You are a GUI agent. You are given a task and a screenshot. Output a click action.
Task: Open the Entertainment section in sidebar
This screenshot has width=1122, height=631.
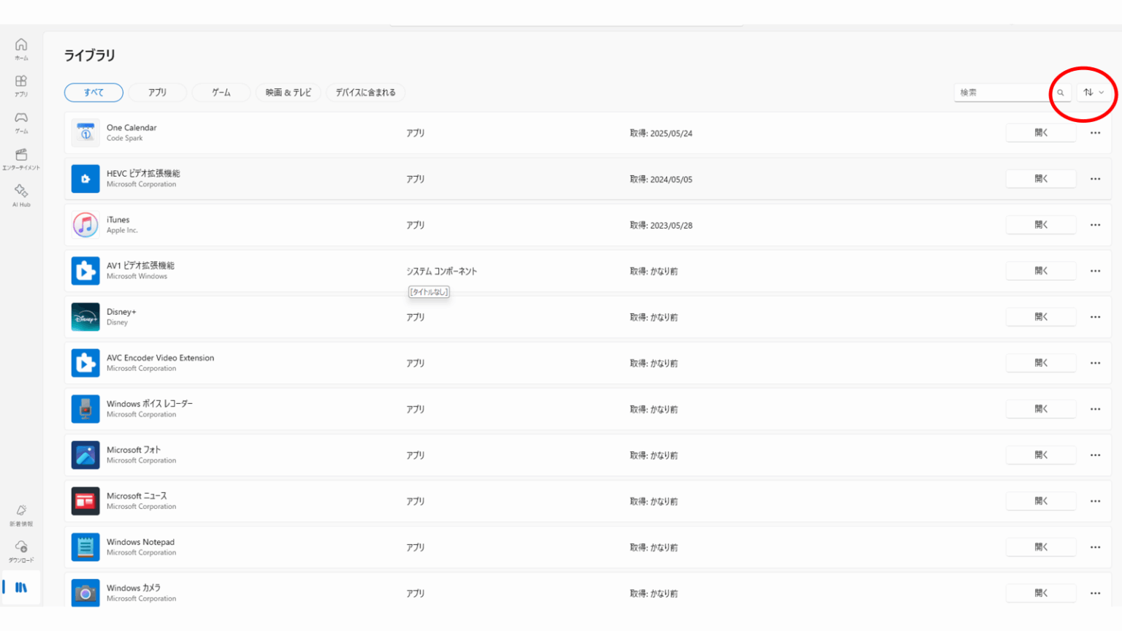21,158
